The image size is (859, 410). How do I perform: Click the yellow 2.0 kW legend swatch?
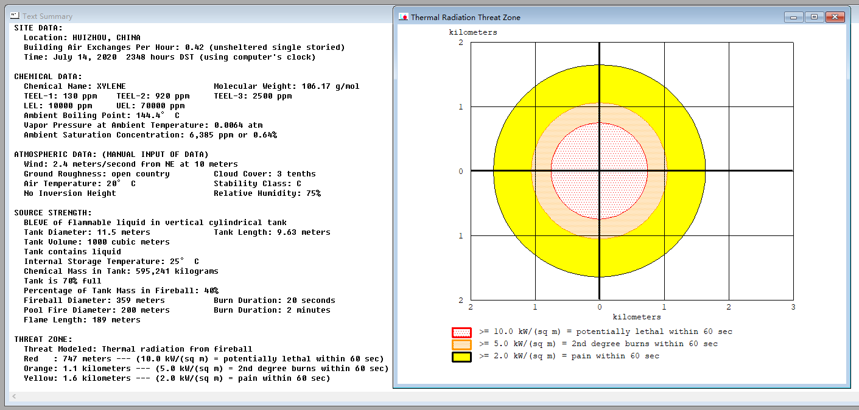[x=461, y=356]
